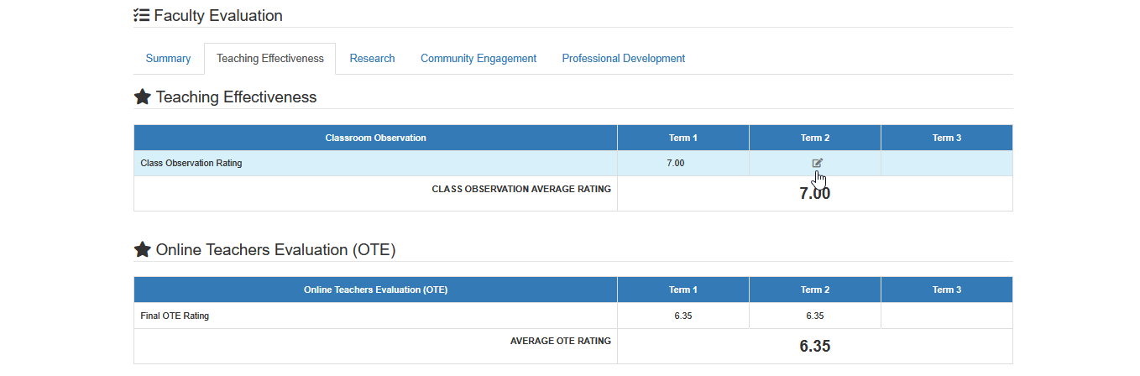This screenshot has height=376, width=1140.
Task: Click Term 1 header in Classroom Observation table
Action: (x=683, y=138)
